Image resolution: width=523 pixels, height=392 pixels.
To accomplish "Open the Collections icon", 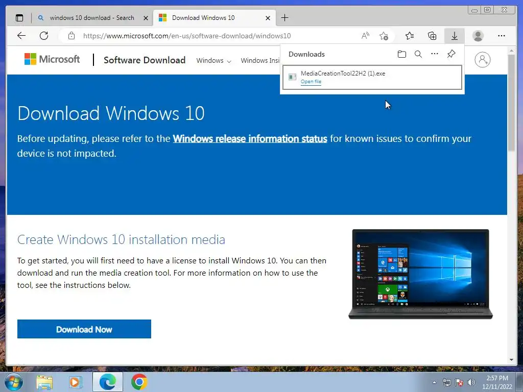I will [432, 36].
